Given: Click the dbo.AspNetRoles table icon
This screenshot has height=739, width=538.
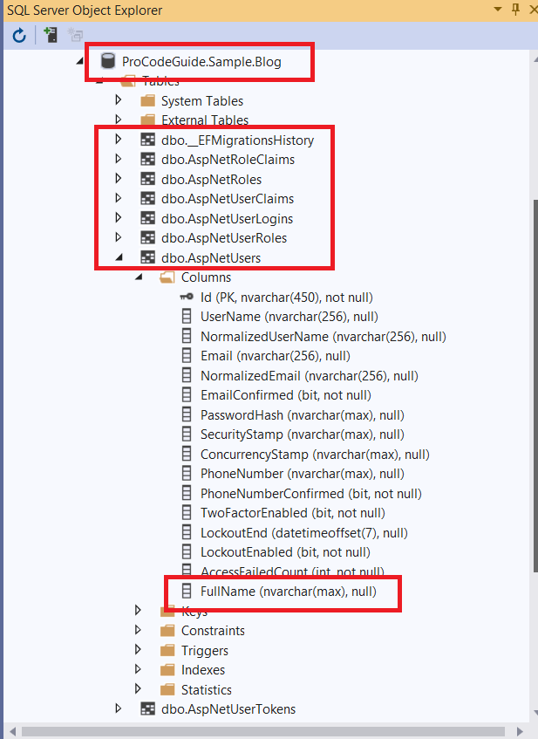Looking at the screenshot, I should click(x=148, y=179).
